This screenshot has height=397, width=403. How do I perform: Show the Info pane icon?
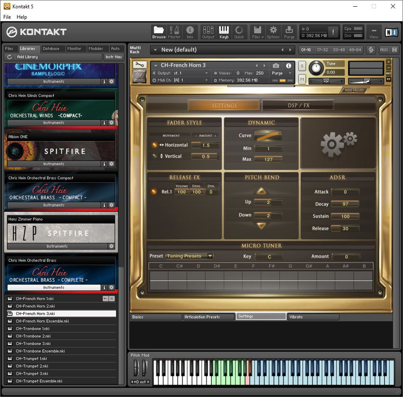tap(190, 32)
